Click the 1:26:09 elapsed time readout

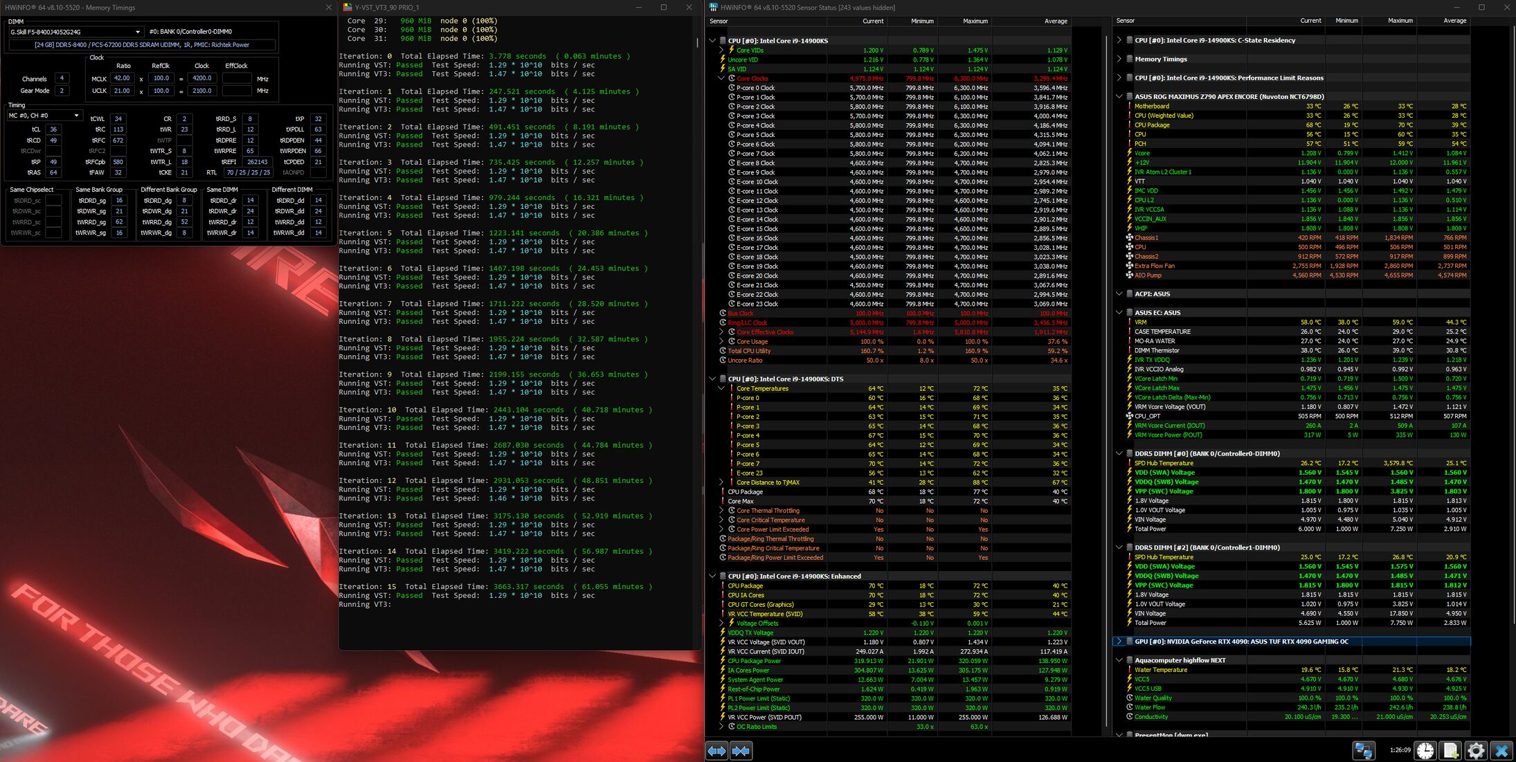(x=1400, y=750)
